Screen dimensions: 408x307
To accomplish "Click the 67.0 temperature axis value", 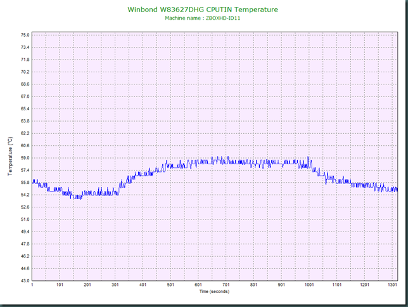I will [x=25, y=96].
